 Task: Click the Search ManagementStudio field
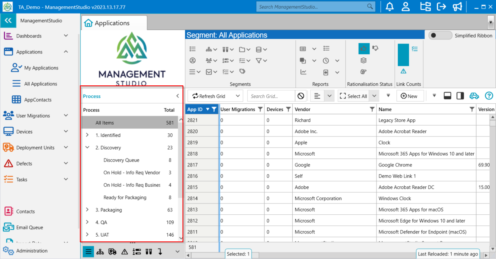coord(316,7)
